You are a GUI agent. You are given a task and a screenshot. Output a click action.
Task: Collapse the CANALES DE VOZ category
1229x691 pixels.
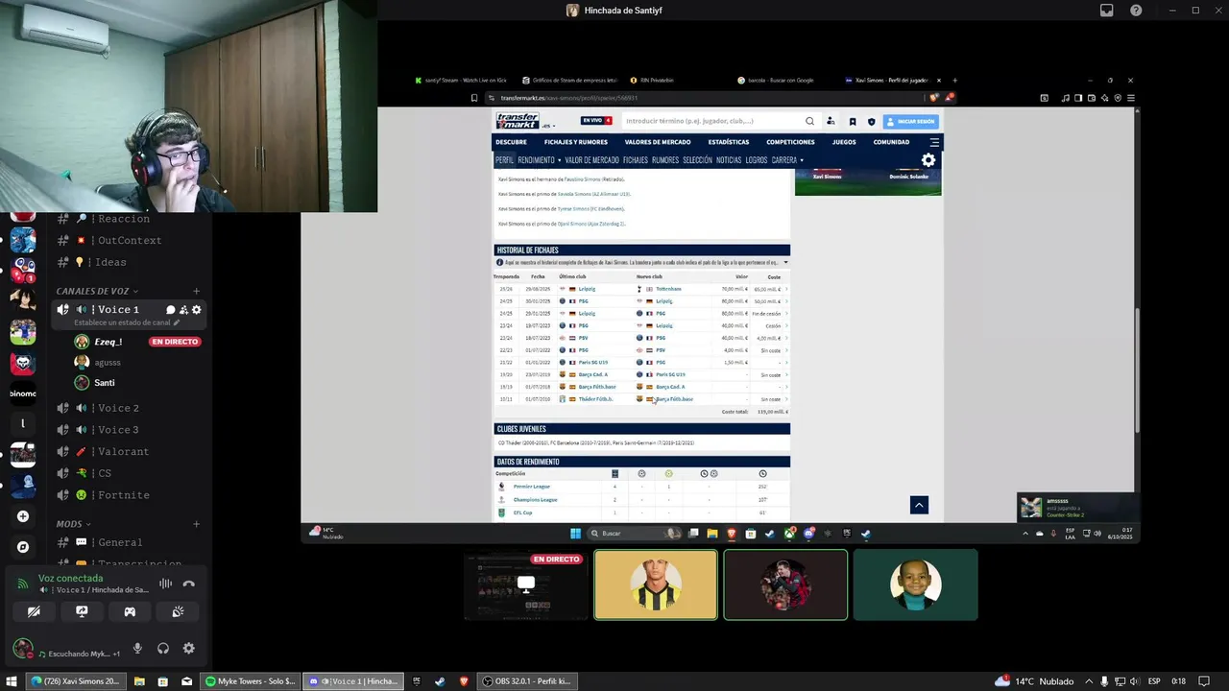point(97,291)
